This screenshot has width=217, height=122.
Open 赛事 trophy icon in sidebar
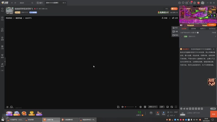2,56
